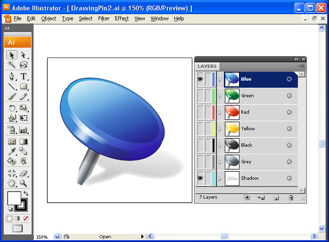
Task: Show the Black layer visibility box
Action: tap(200, 145)
